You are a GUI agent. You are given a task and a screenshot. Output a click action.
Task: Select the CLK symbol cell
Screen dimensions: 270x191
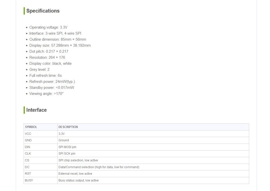click(x=28, y=154)
